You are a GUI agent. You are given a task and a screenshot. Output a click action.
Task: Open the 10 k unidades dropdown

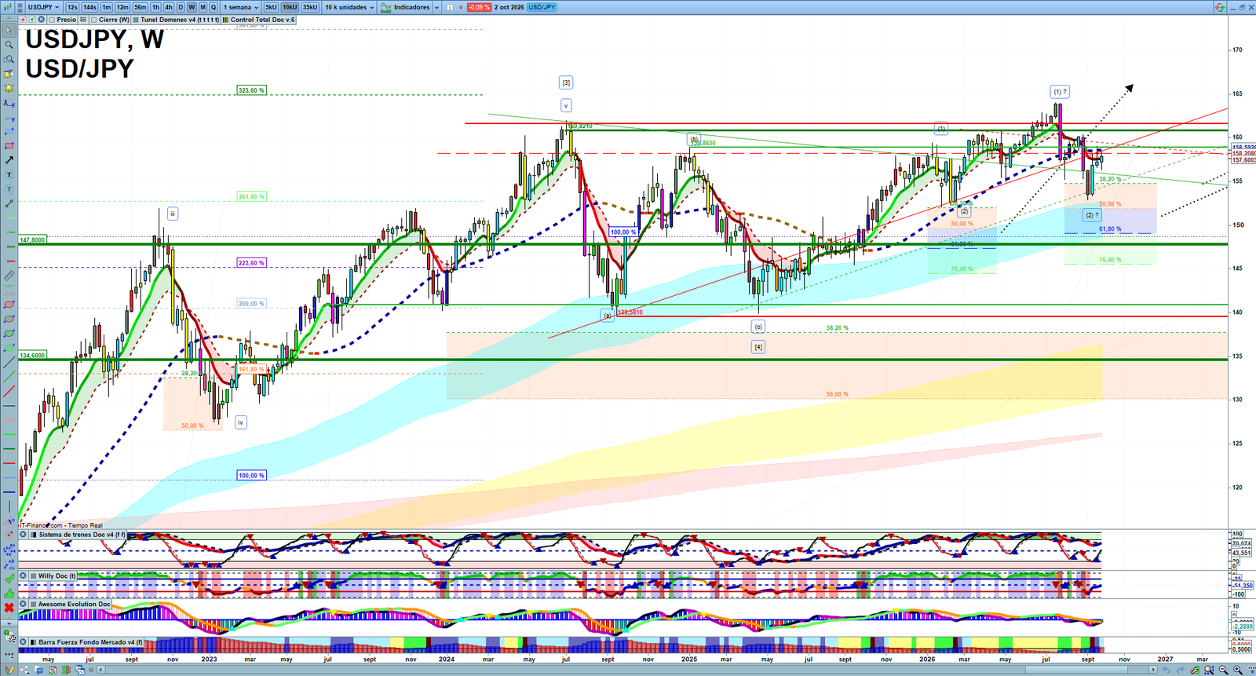coord(349,7)
